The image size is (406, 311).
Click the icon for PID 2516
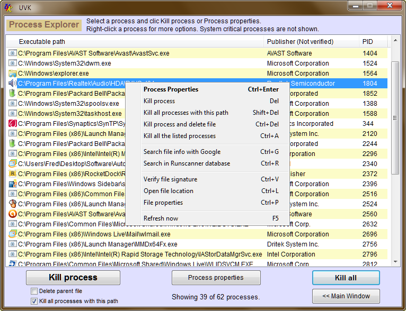coord(12,194)
